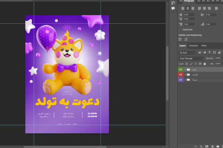Switch to the Channels tab
This screenshot has height=148, width=223.
(x=193, y=46)
